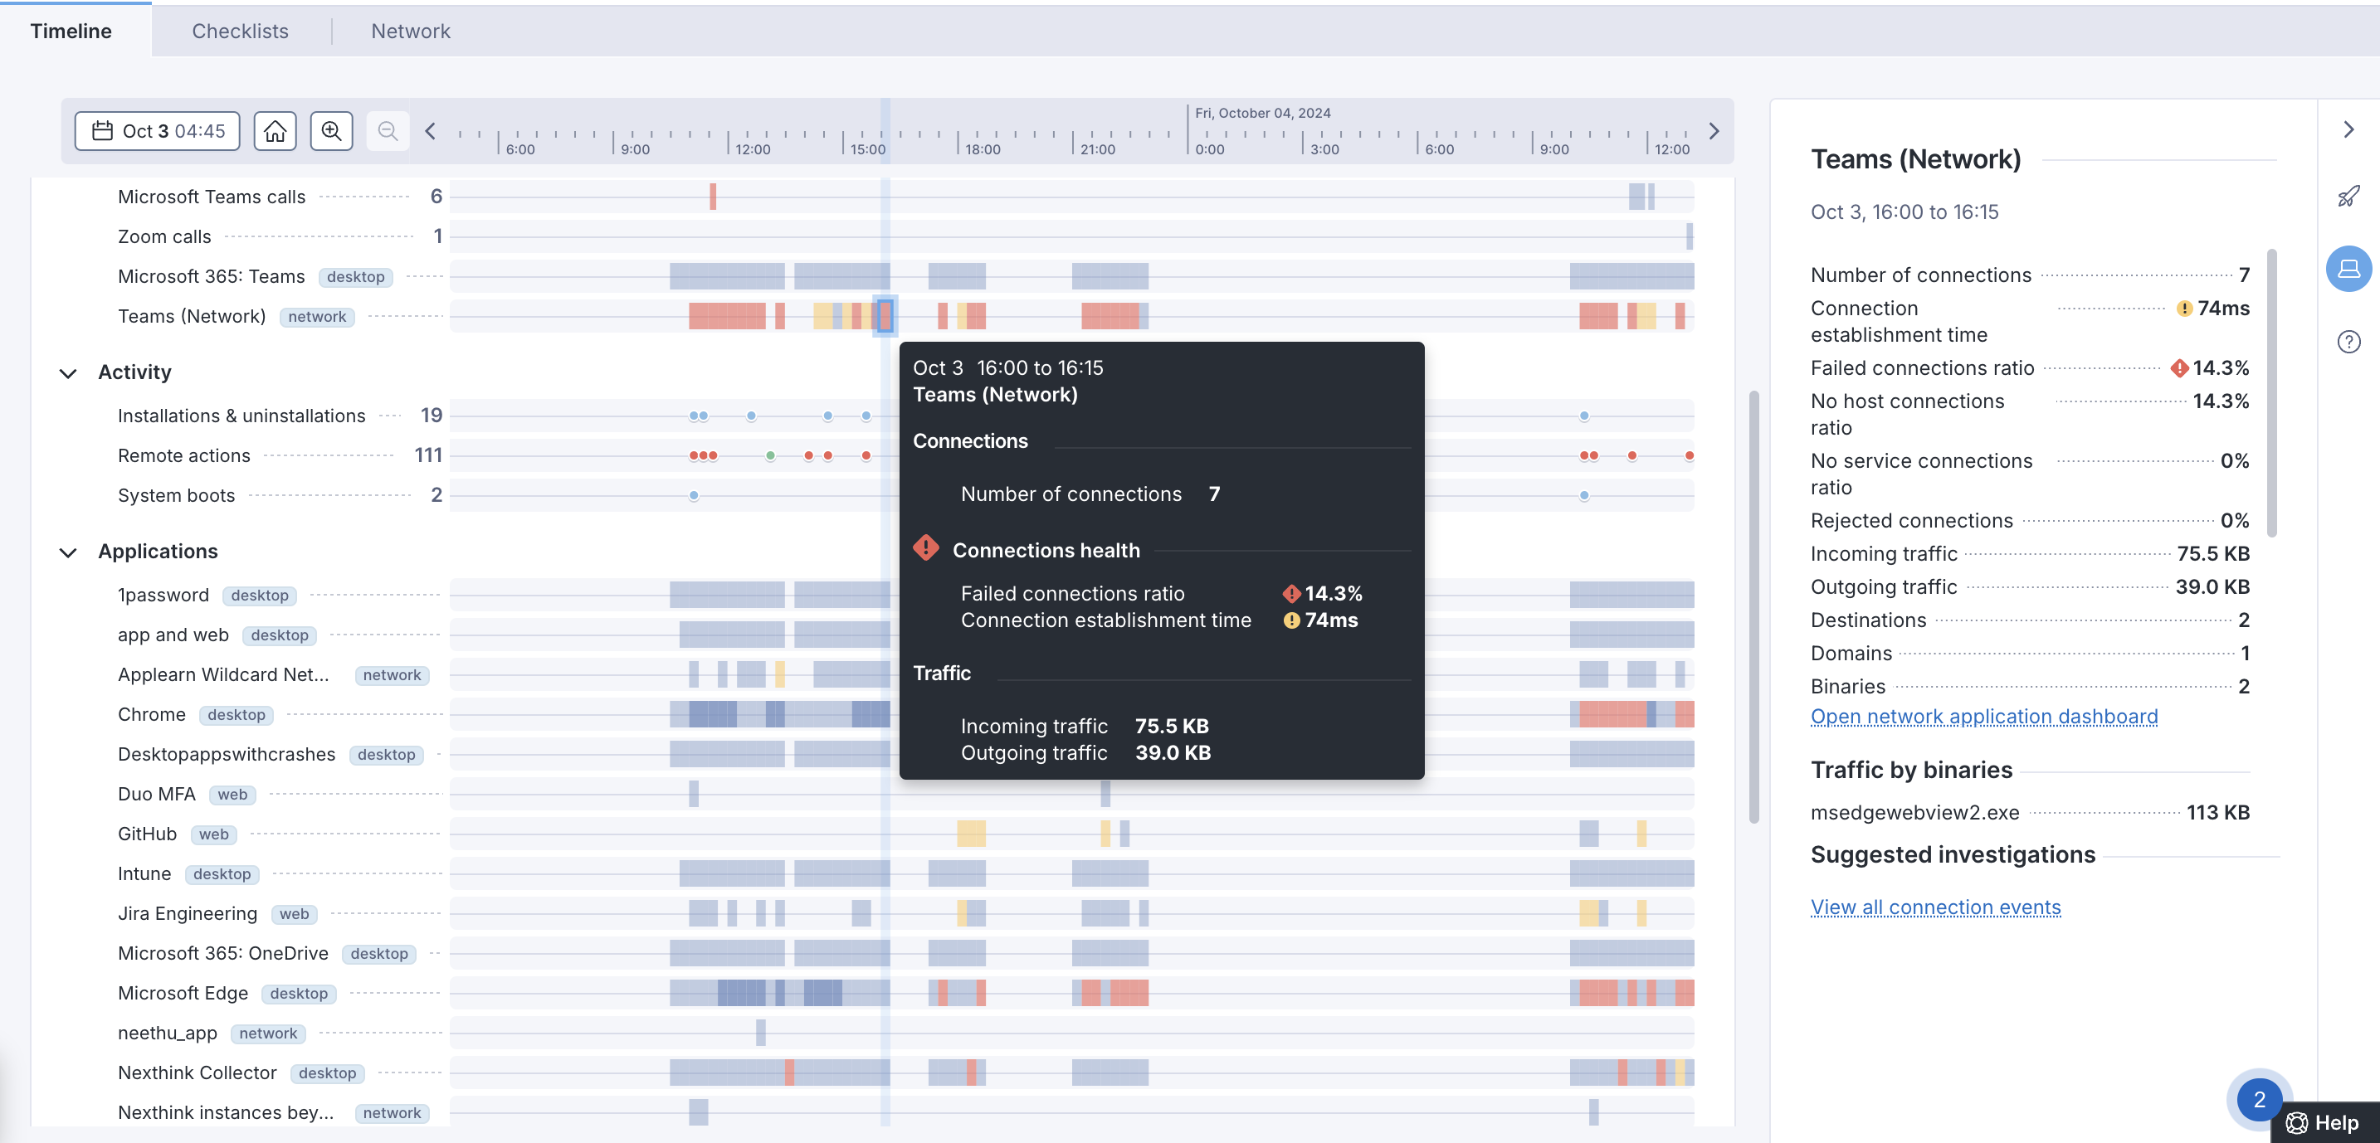Collapse the Activity section
Screen dimensions: 2380x1143
68,373
